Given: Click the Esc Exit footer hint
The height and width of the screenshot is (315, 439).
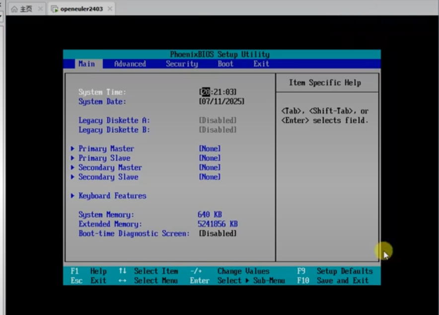Looking at the screenshot, I should pos(88,281).
